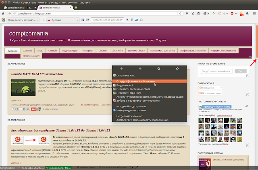Share first post to Facebook icon
This screenshot has width=258, height=170.
coord(24,109)
